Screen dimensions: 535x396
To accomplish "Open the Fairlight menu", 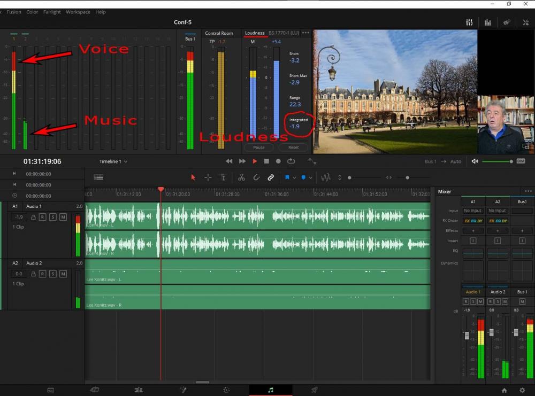I will click(52, 12).
